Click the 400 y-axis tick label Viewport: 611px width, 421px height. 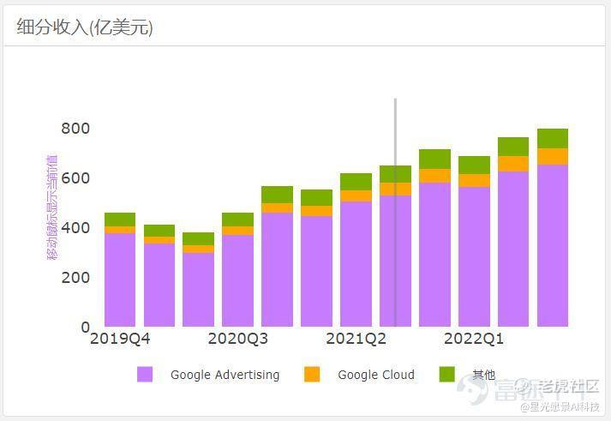click(75, 228)
